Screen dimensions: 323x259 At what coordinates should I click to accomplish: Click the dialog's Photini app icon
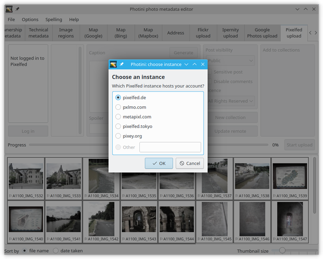pyautogui.click(x=113, y=64)
